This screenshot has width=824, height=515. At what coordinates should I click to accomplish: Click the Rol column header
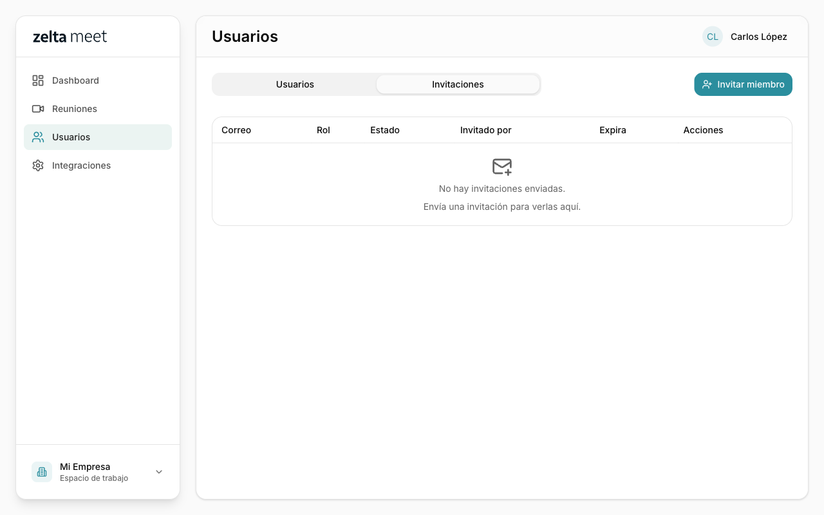tap(323, 130)
